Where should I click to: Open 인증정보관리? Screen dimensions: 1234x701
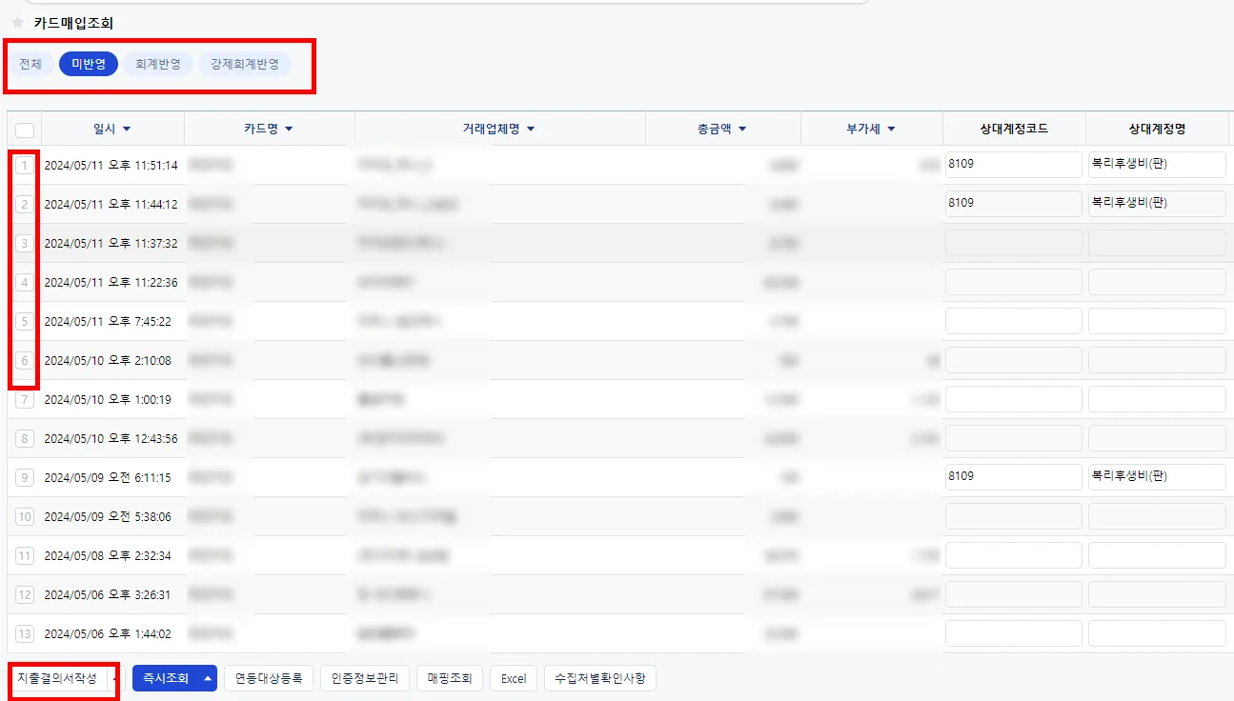[x=365, y=678]
